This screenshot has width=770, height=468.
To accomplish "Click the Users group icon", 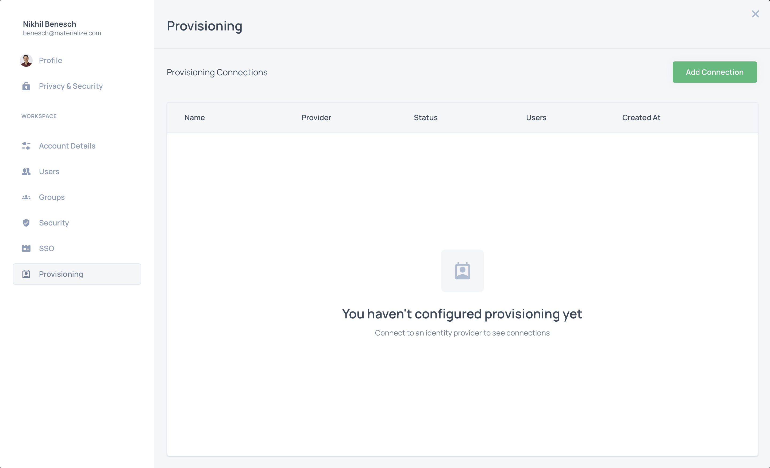I will coord(26,171).
